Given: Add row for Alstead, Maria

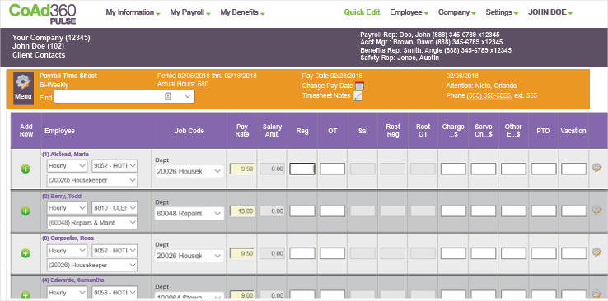Looking at the screenshot, I should (26, 169).
